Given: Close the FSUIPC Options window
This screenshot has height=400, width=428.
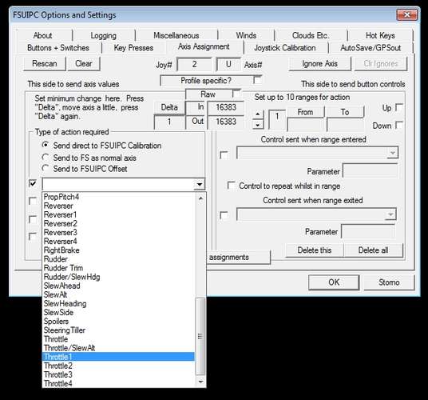Looking at the screenshot, I should point(406,14).
